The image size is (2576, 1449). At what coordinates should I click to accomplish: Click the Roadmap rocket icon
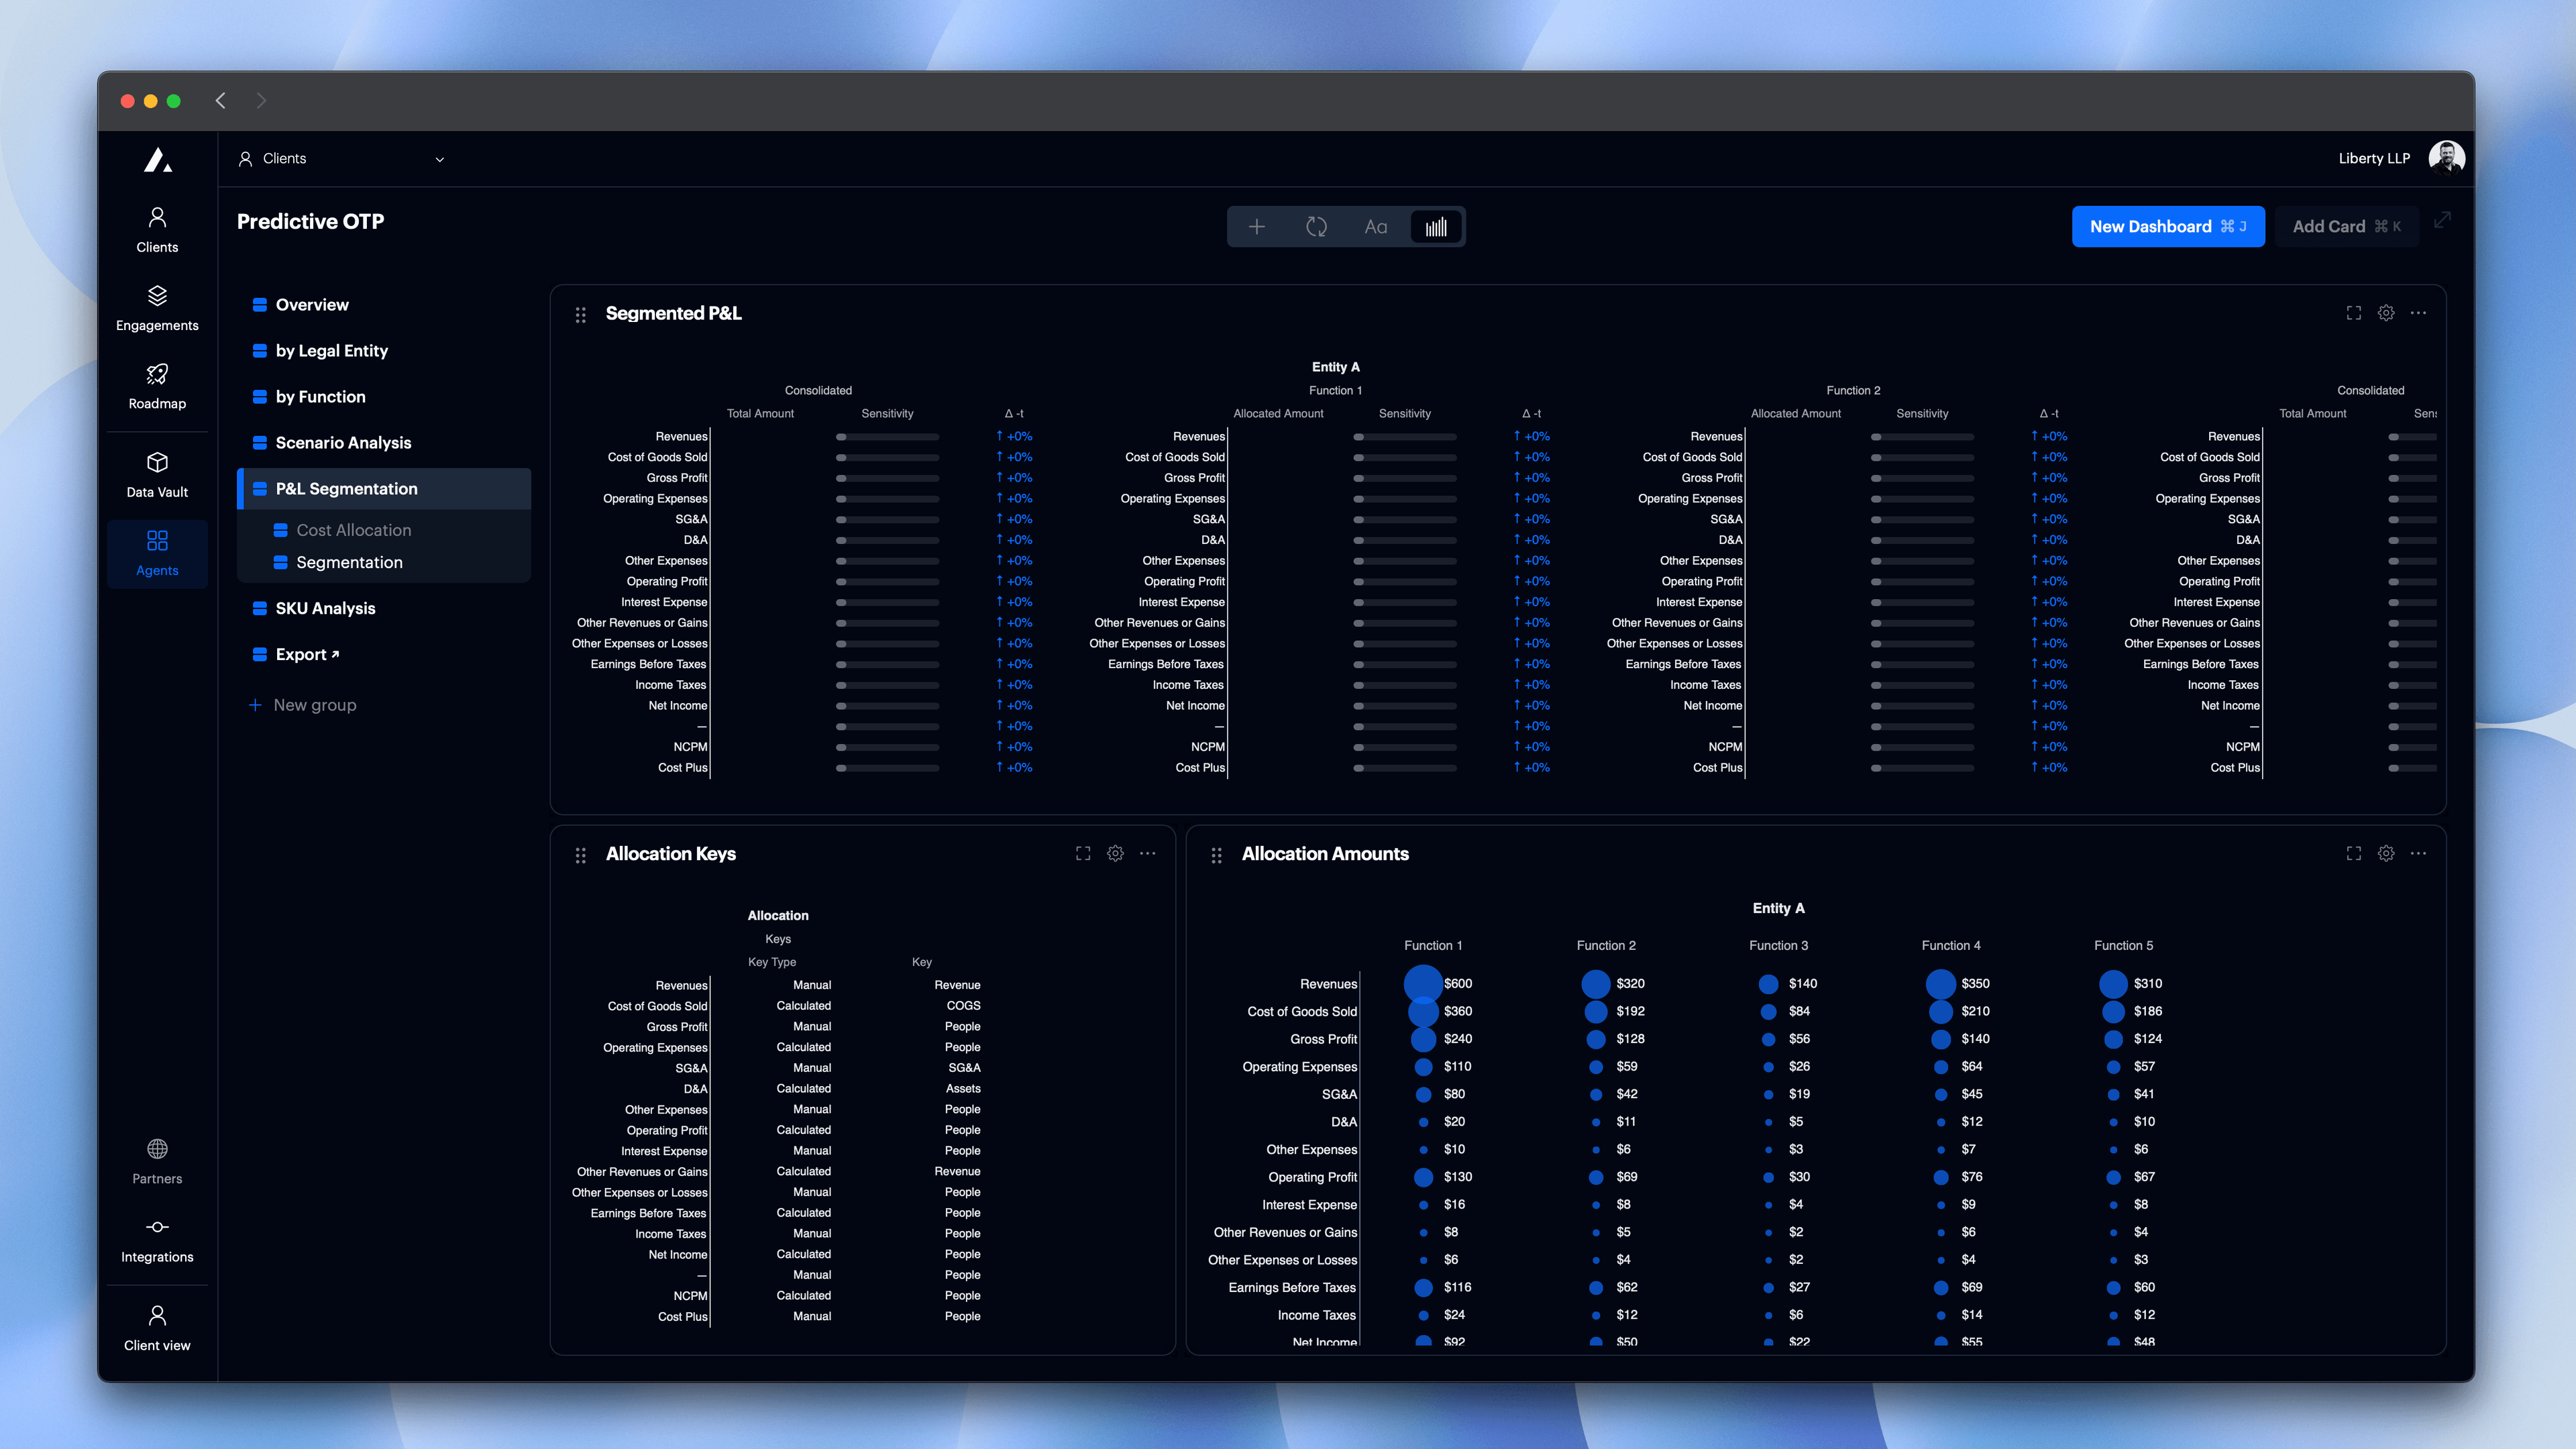(x=157, y=375)
